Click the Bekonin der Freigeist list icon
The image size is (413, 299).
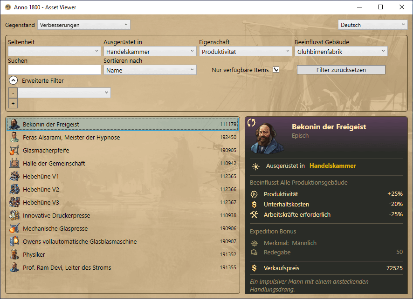pyautogui.click(x=14, y=124)
